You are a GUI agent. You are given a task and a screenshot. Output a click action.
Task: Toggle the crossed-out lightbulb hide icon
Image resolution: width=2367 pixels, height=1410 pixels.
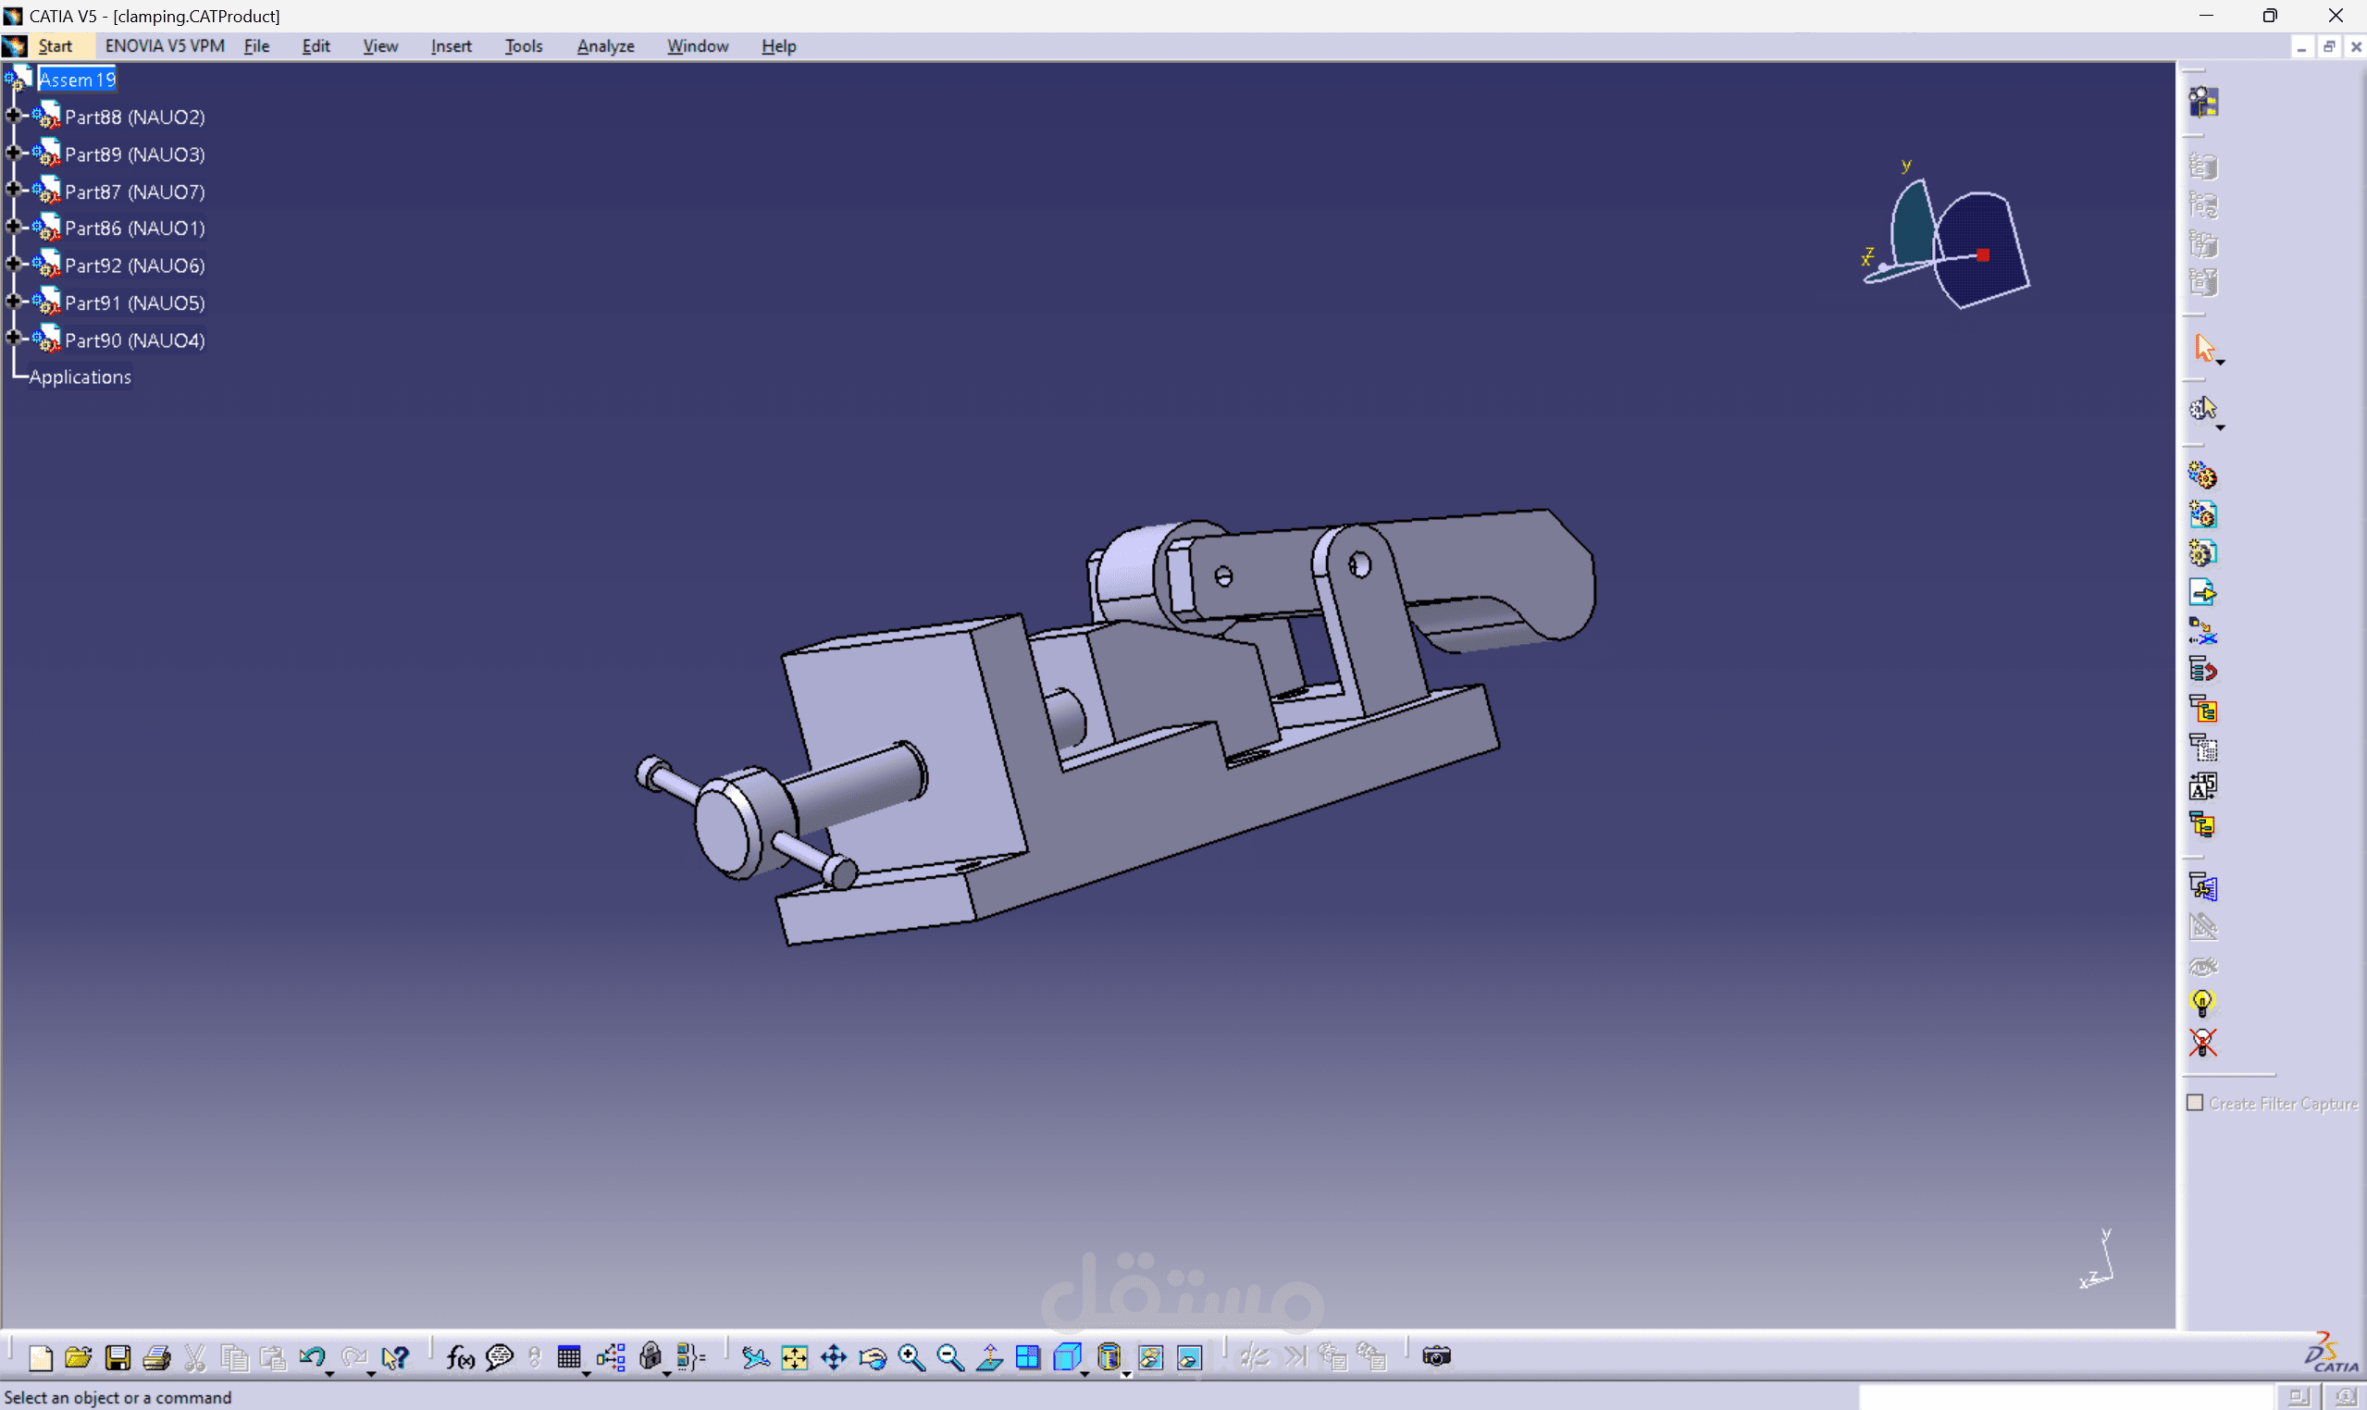(2201, 1043)
